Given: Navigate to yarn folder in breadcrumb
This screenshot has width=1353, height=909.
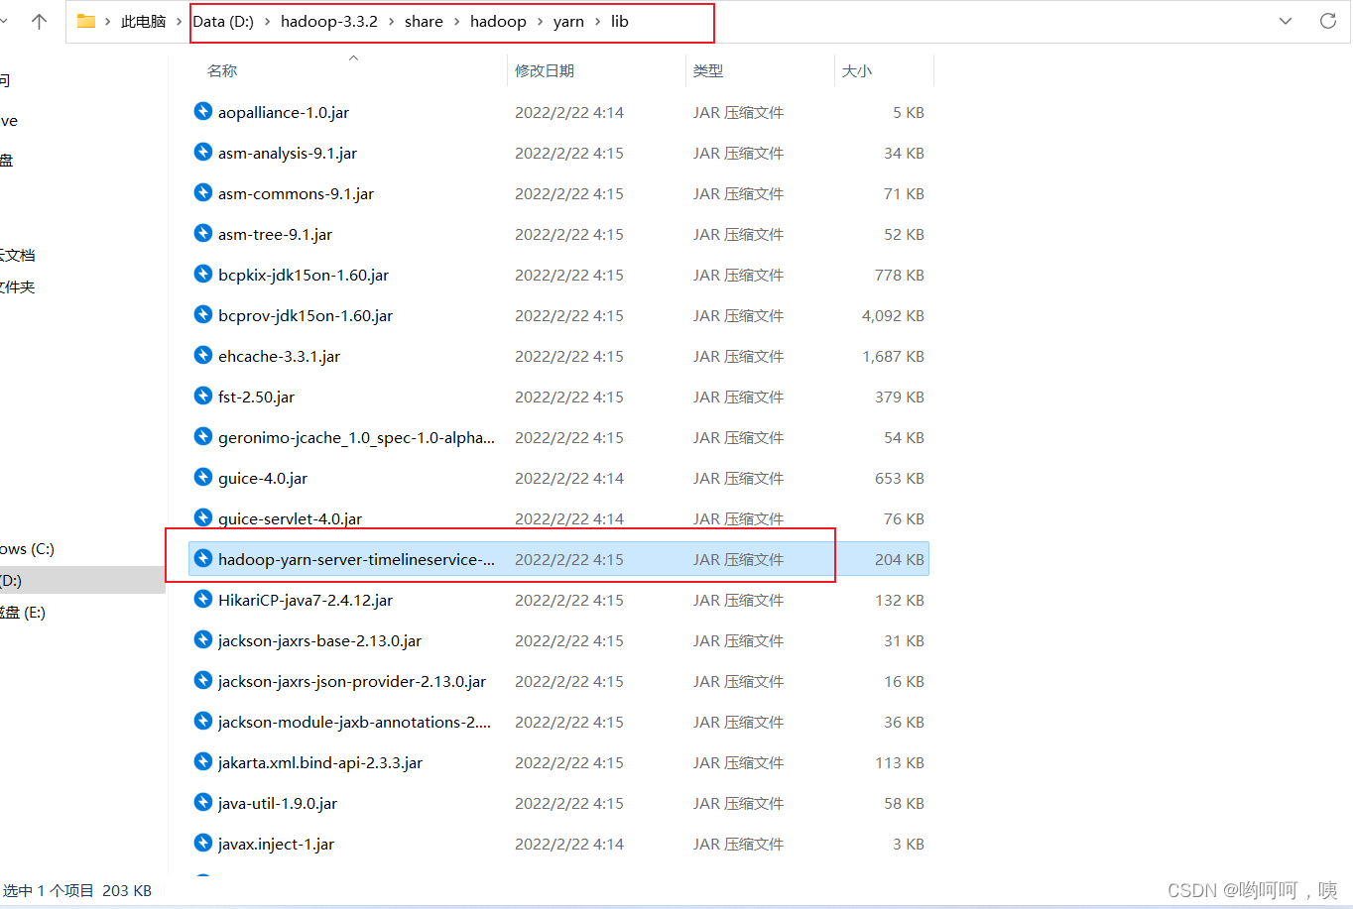Looking at the screenshot, I should pos(568,22).
